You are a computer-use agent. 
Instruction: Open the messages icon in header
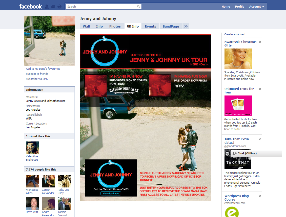53,7
